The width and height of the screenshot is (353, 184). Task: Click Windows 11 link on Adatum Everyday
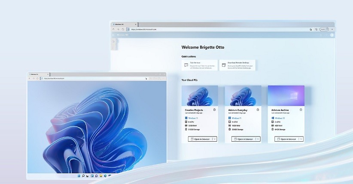tap(237, 118)
